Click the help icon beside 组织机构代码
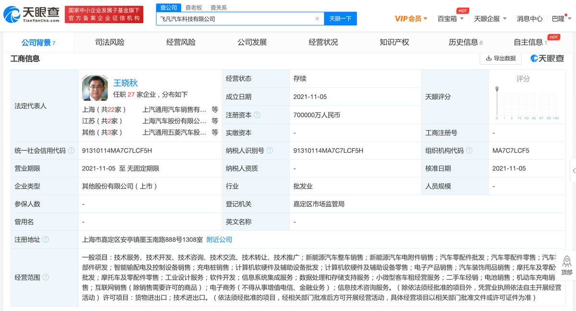This screenshot has height=311, width=576. 469,151
